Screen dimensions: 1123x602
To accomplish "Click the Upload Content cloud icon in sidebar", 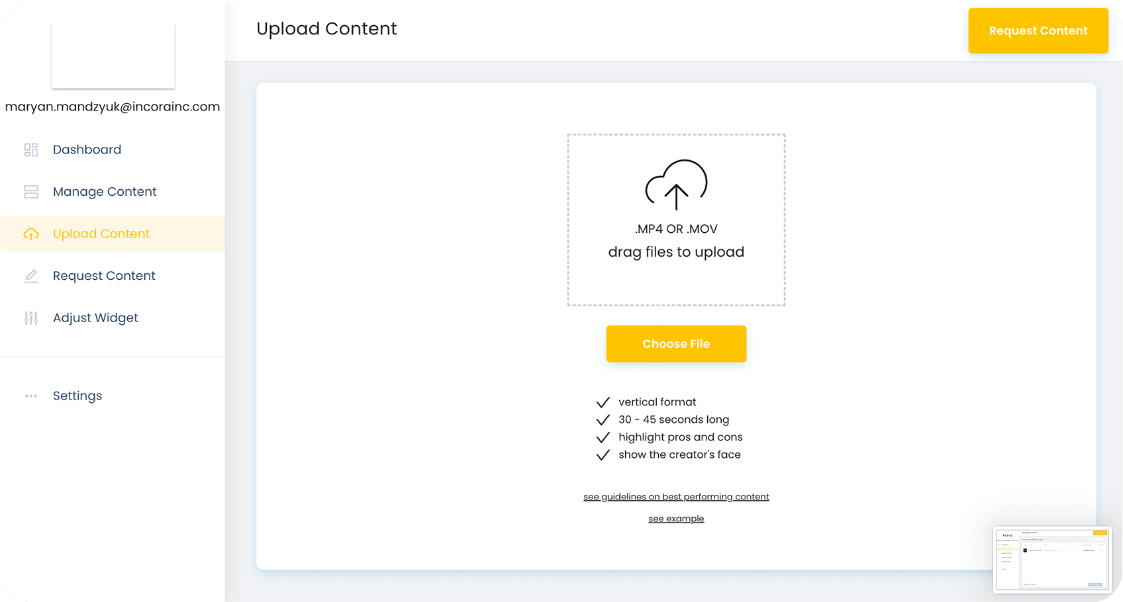I will pos(31,234).
